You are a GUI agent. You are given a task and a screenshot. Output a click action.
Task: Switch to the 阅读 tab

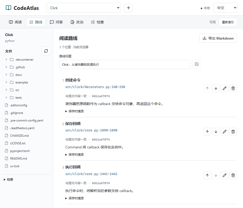[x=15, y=22]
